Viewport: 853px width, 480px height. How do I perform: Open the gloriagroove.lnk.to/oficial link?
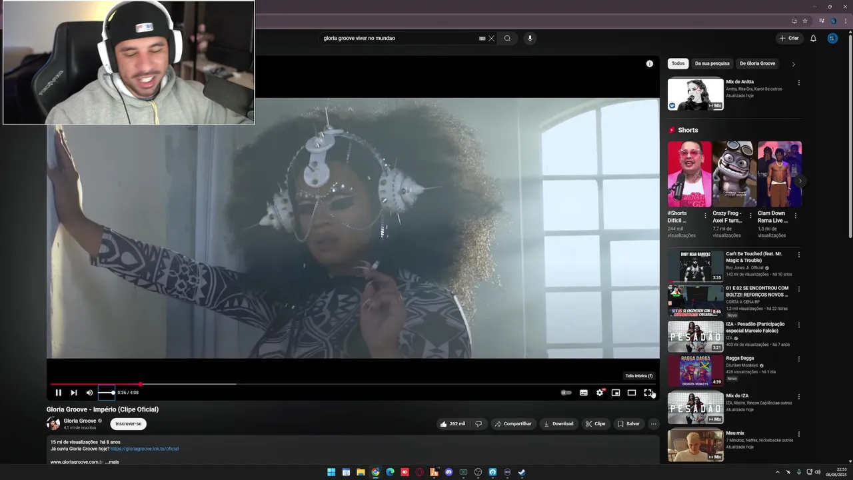[x=145, y=449]
